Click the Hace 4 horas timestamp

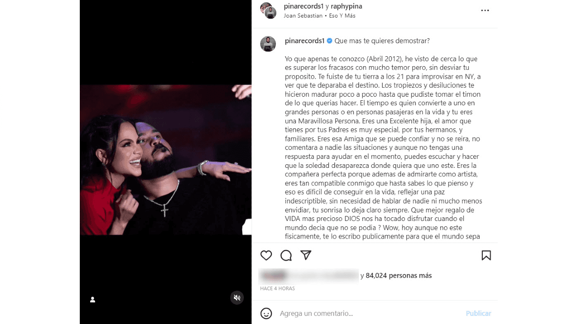point(278,288)
